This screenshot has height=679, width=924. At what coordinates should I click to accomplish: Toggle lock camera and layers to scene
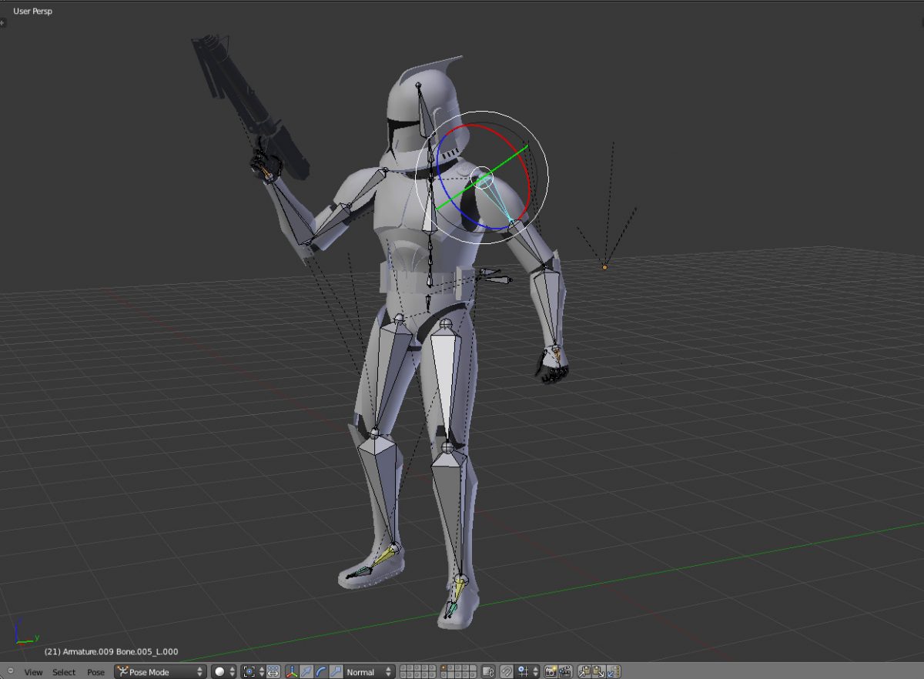coord(488,672)
